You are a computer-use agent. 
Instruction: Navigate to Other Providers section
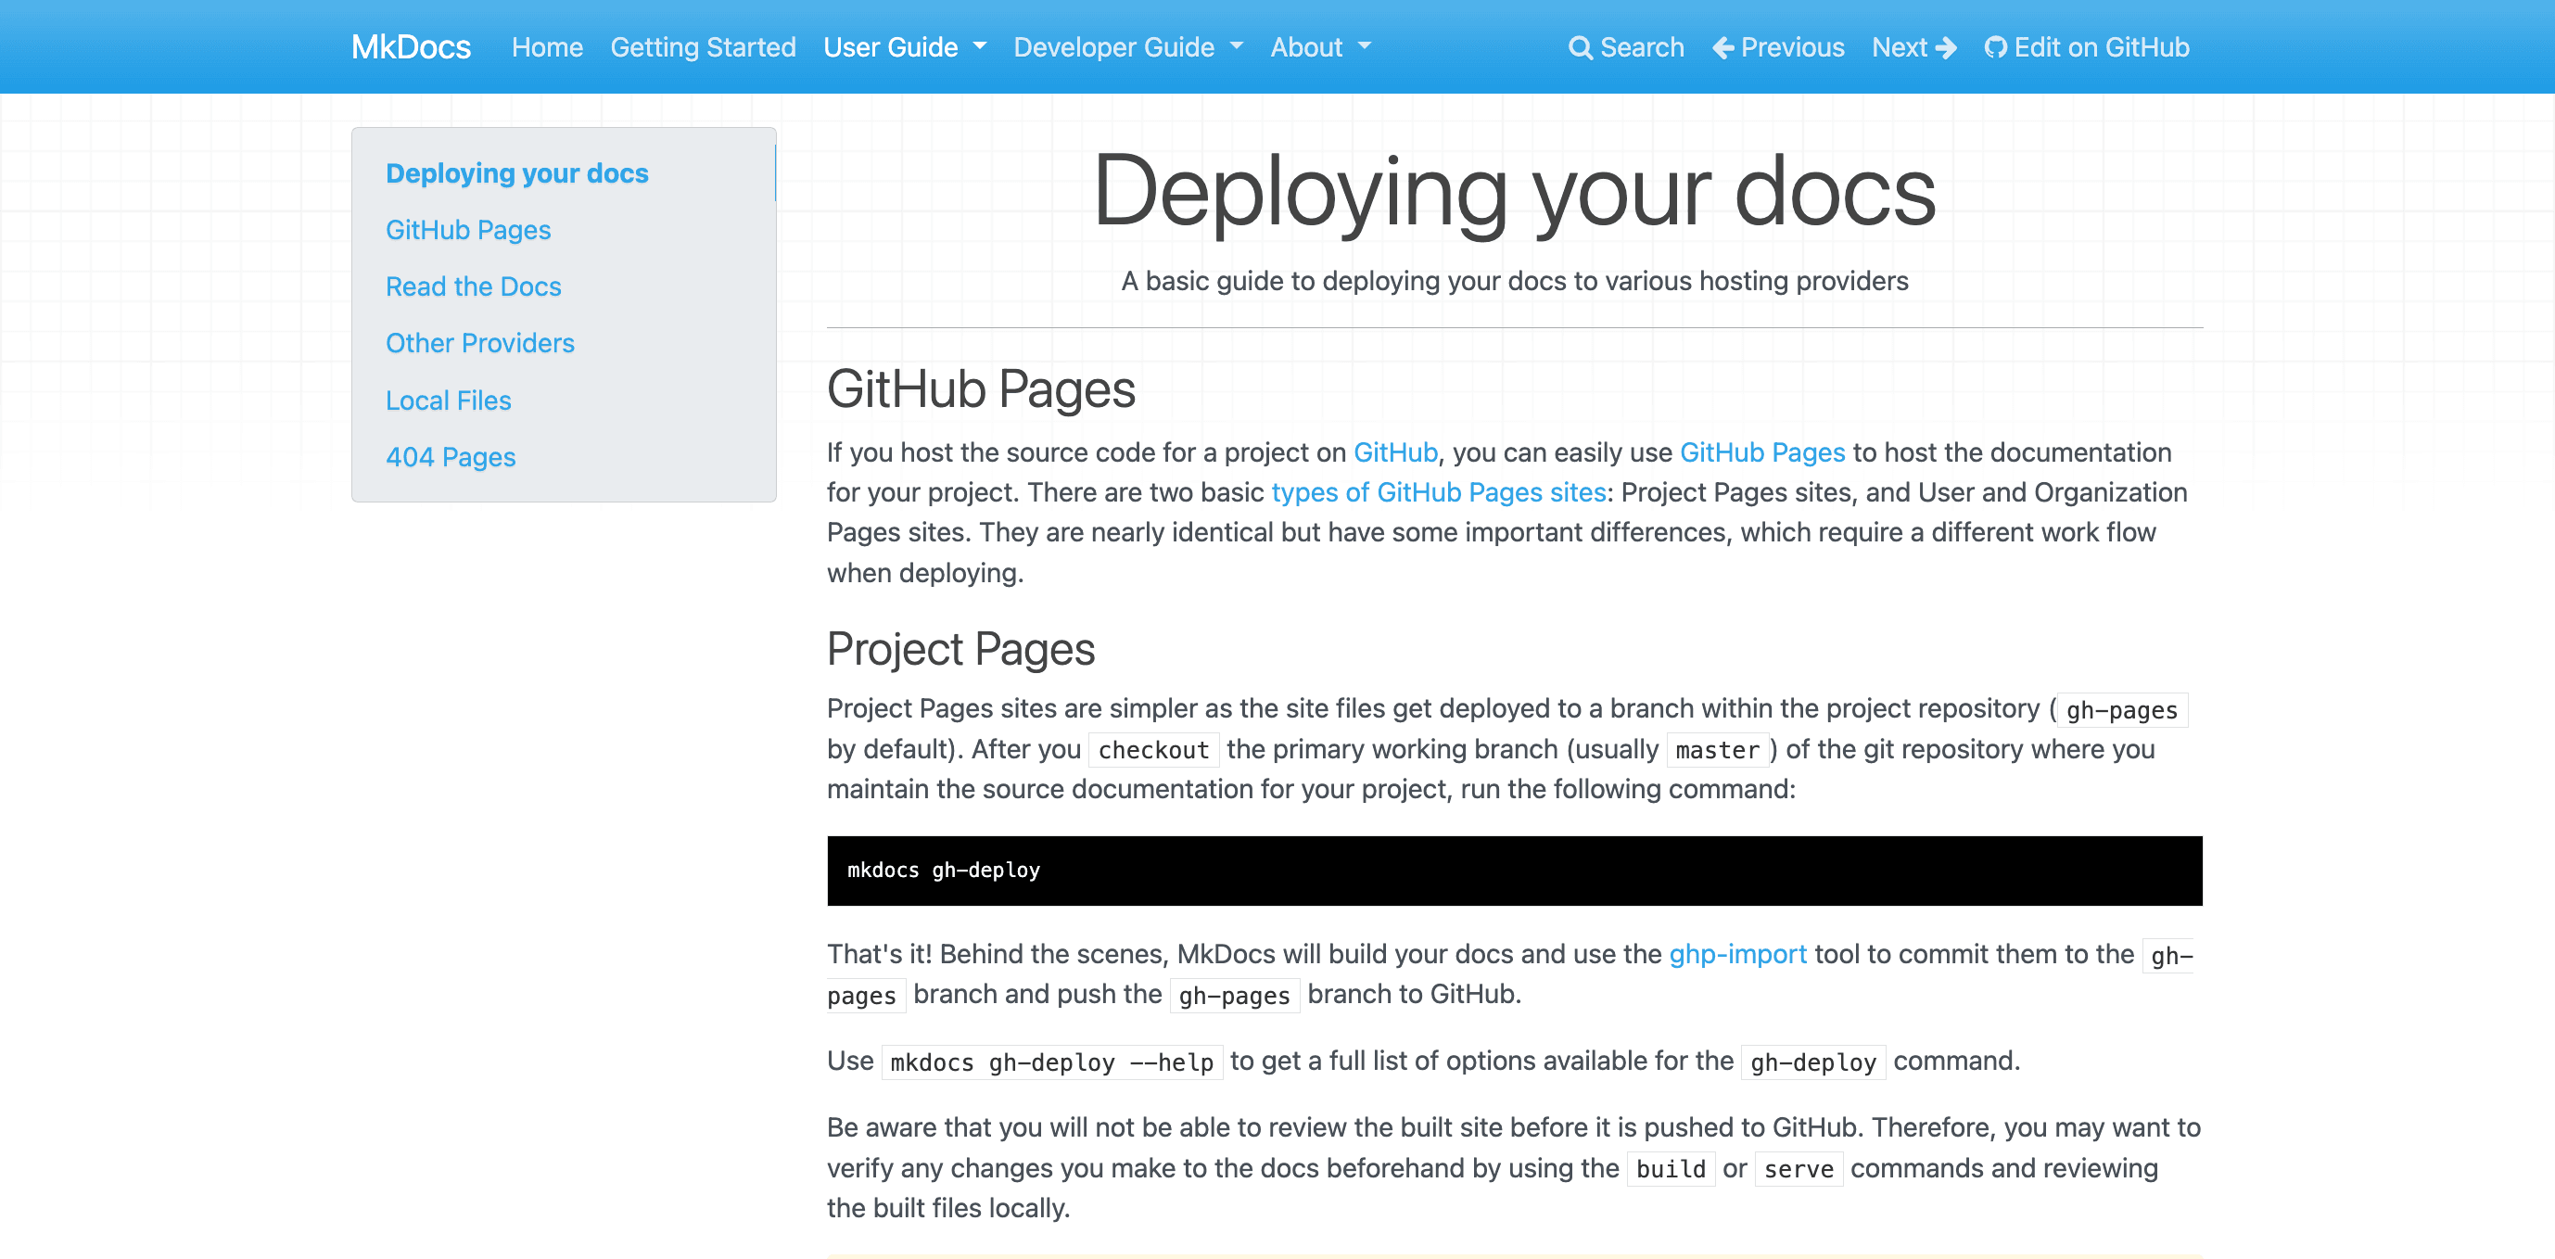479,343
